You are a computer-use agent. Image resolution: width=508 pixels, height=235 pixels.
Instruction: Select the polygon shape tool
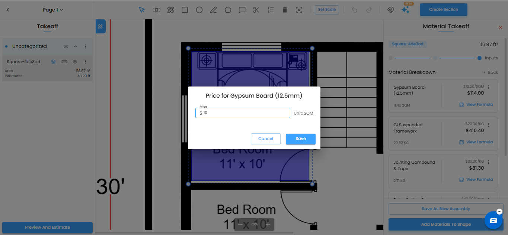[228, 10]
